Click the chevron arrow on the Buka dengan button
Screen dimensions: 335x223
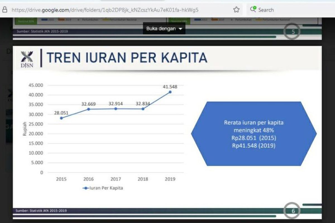180,28
